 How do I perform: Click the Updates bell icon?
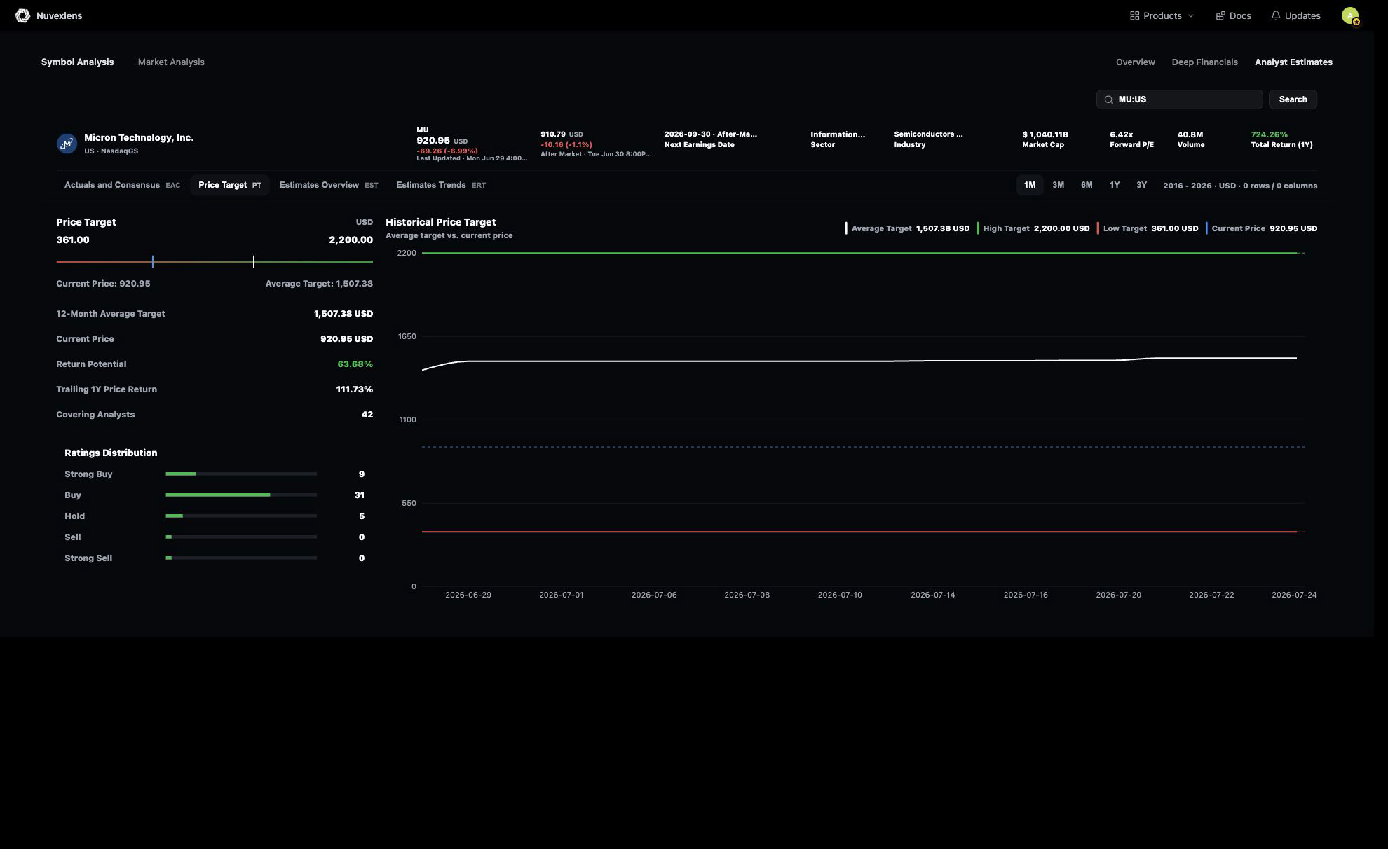click(x=1276, y=15)
